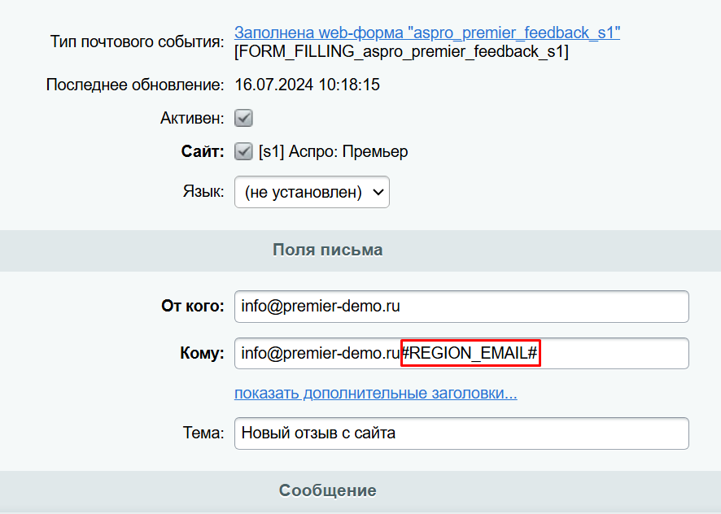Viewport: 721px width, 514px height.
Task: Click the [FORM_FILLING_aspro_premier_feedback_s1] event code text
Action: point(401,51)
